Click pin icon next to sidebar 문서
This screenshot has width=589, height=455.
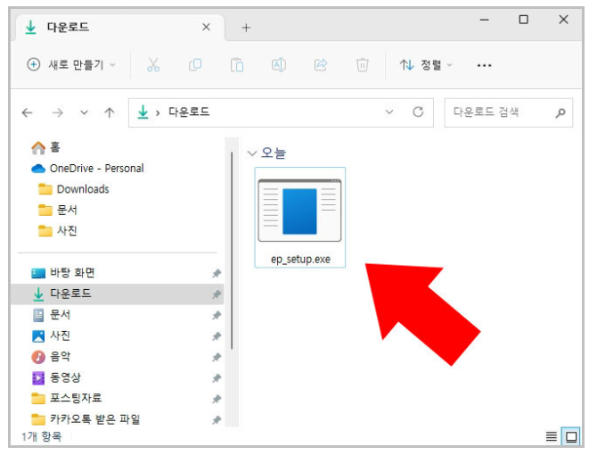[x=217, y=315]
